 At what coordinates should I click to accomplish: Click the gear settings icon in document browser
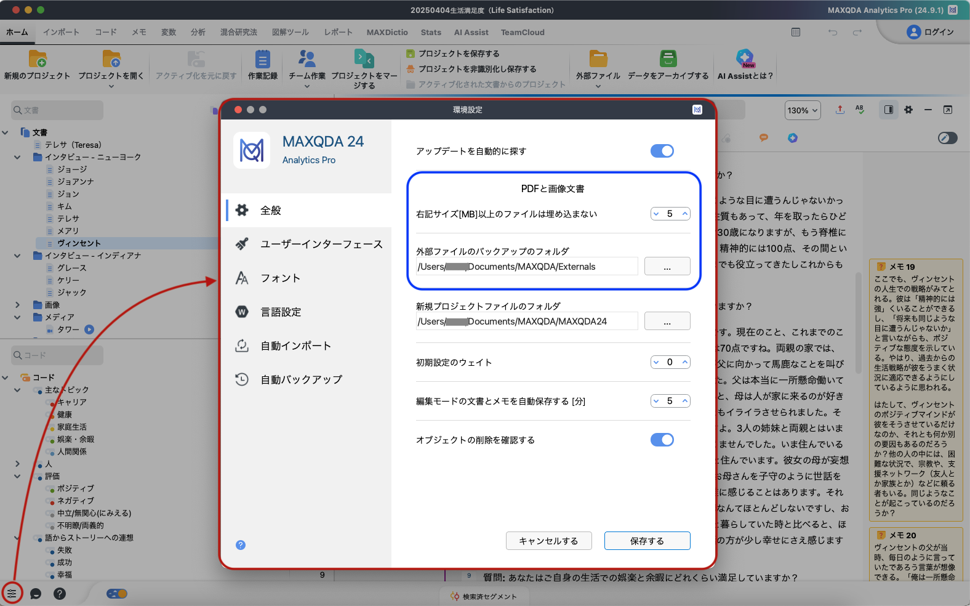pos(908,110)
